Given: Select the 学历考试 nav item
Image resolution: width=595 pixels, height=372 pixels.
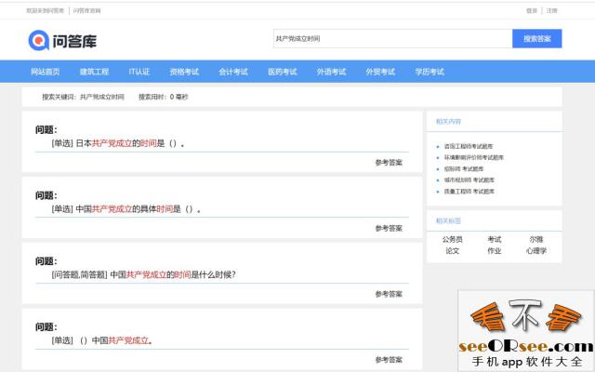Looking at the screenshot, I should [x=430, y=72].
